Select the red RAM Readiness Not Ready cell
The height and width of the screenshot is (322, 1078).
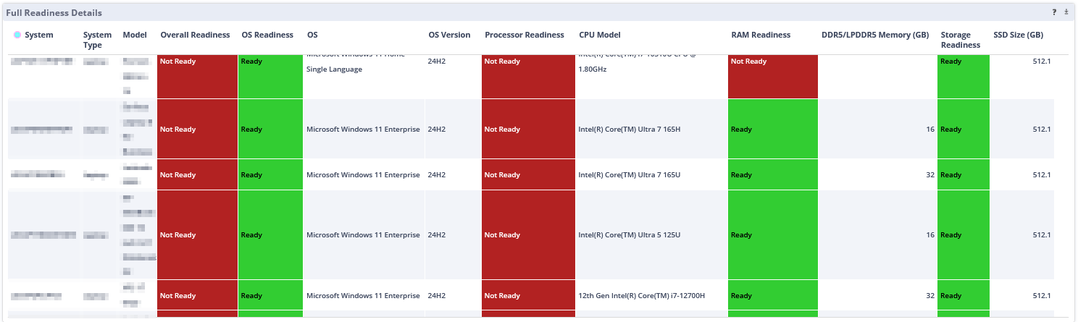[x=772, y=76]
